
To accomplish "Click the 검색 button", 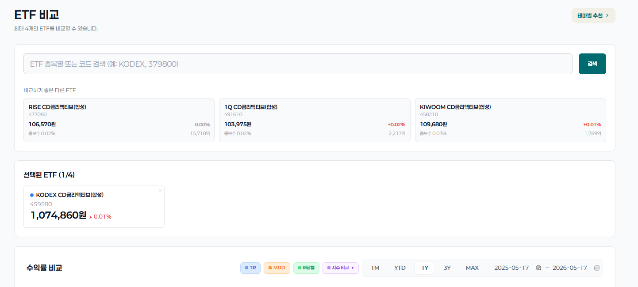I will pos(592,64).
